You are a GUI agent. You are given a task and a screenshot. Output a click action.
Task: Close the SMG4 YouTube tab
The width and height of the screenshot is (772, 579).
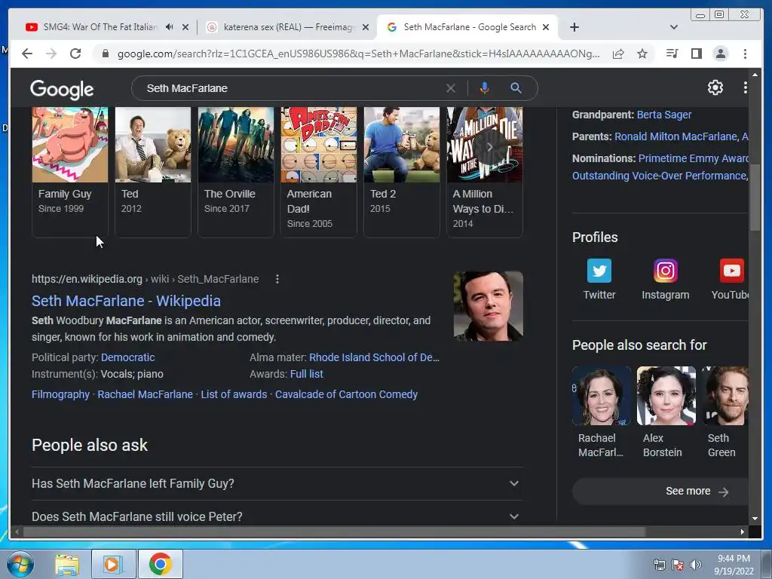(185, 27)
